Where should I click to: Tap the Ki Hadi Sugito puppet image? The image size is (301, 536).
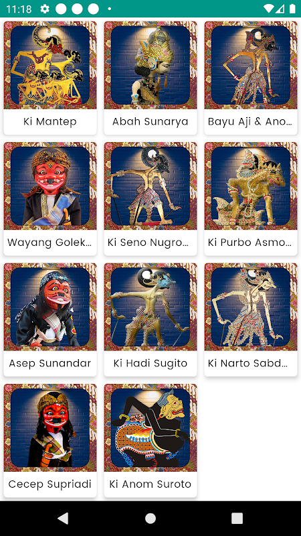[x=150, y=307]
